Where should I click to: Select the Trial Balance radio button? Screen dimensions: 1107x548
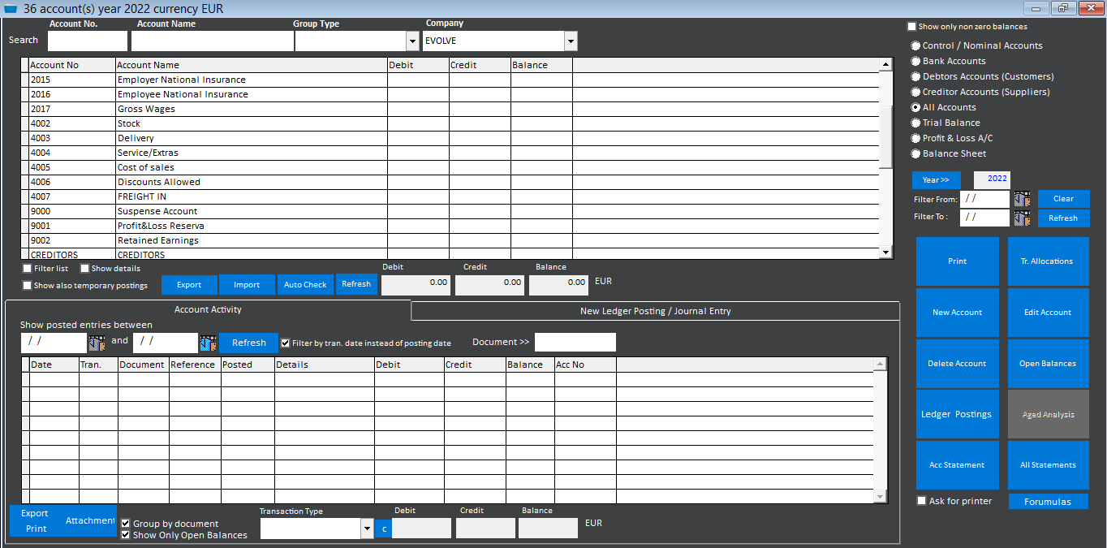[915, 123]
